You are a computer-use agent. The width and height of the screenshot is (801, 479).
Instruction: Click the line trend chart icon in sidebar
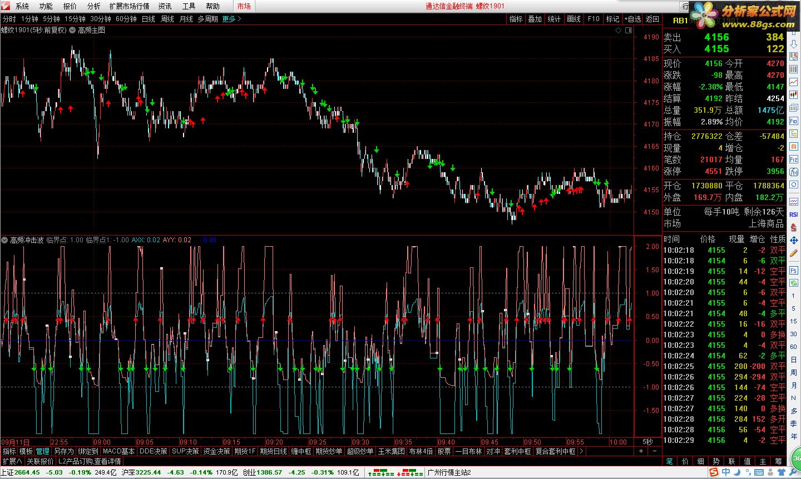[794, 82]
